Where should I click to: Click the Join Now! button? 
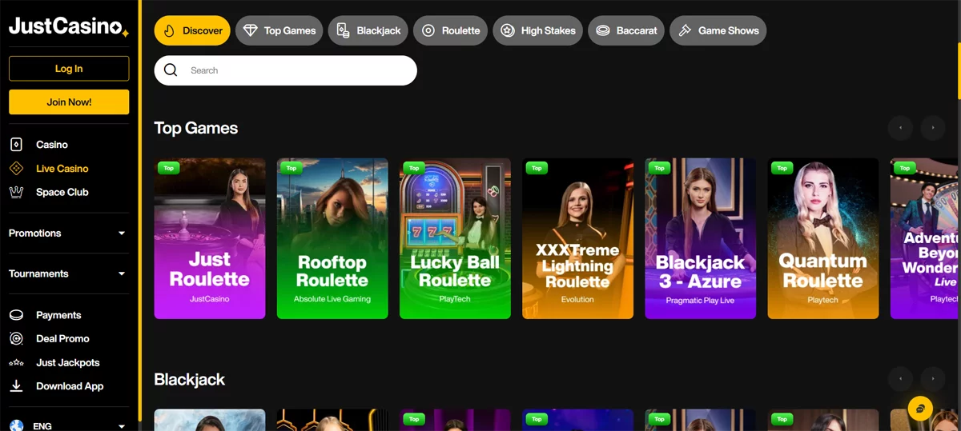point(69,102)
